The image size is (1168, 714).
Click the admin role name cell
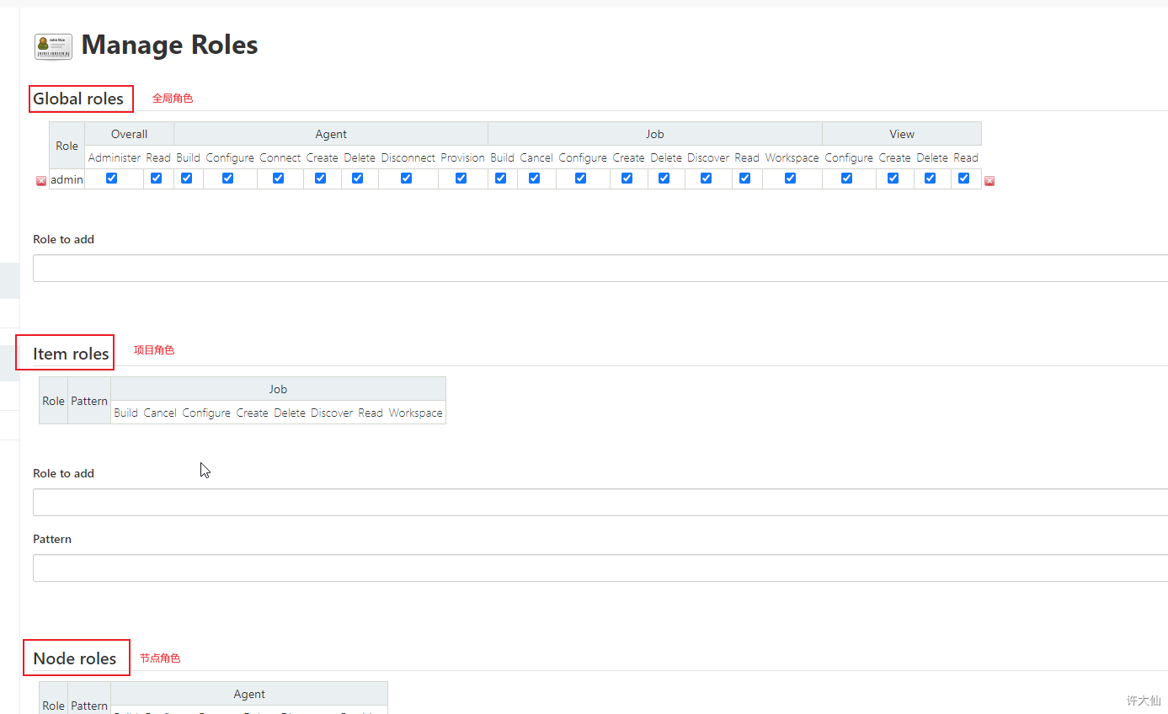point(67,179)
